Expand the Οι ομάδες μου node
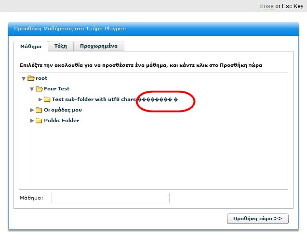Viewport: 307px width, 249px height. [x=32, y=110]
